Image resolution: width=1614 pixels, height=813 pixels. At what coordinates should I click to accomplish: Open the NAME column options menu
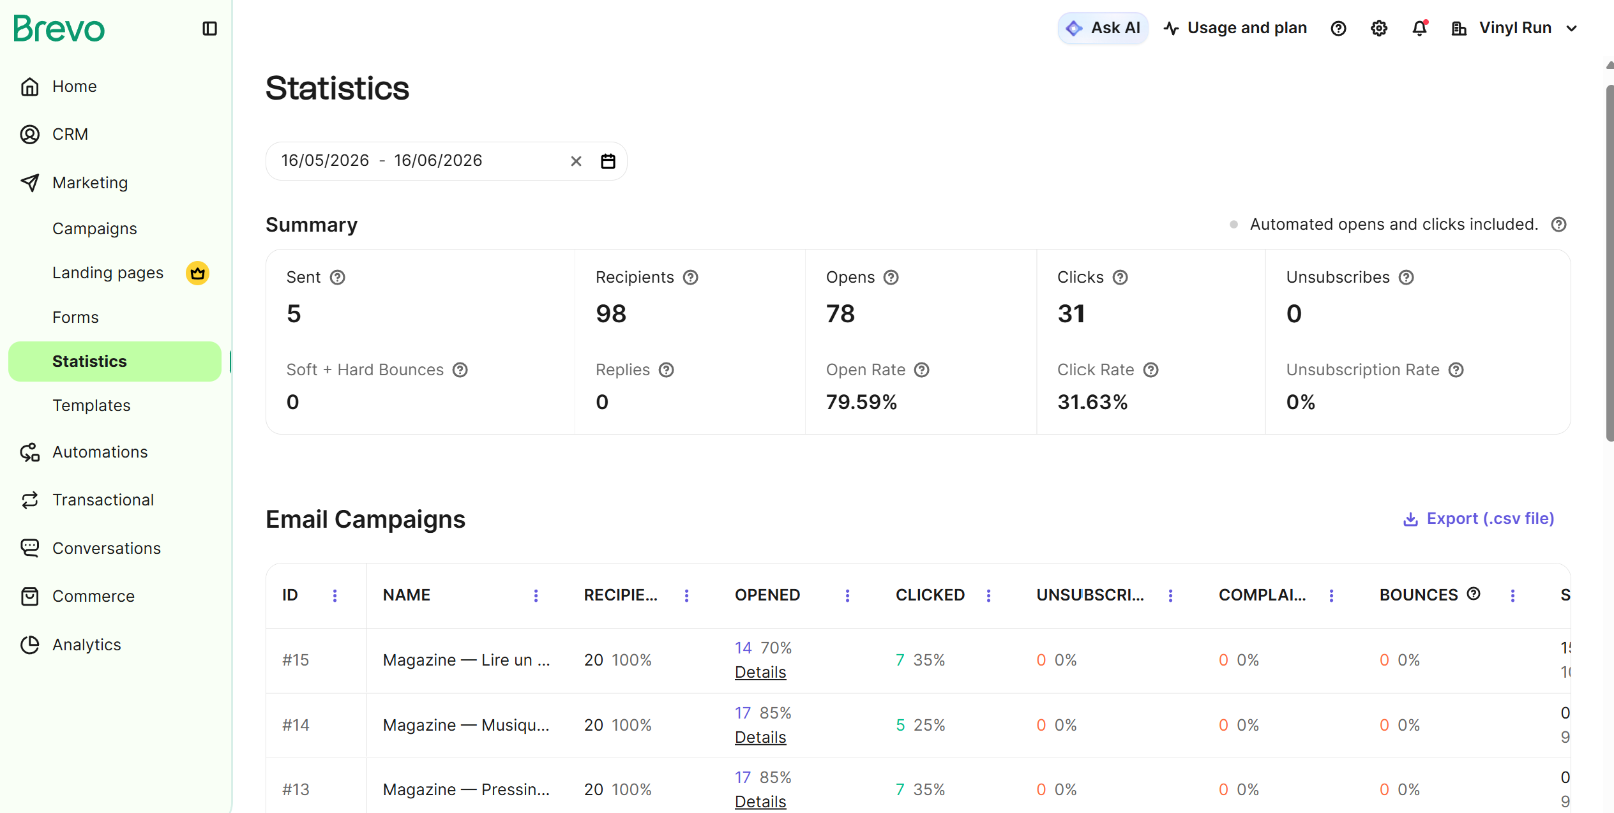(536, 595)
